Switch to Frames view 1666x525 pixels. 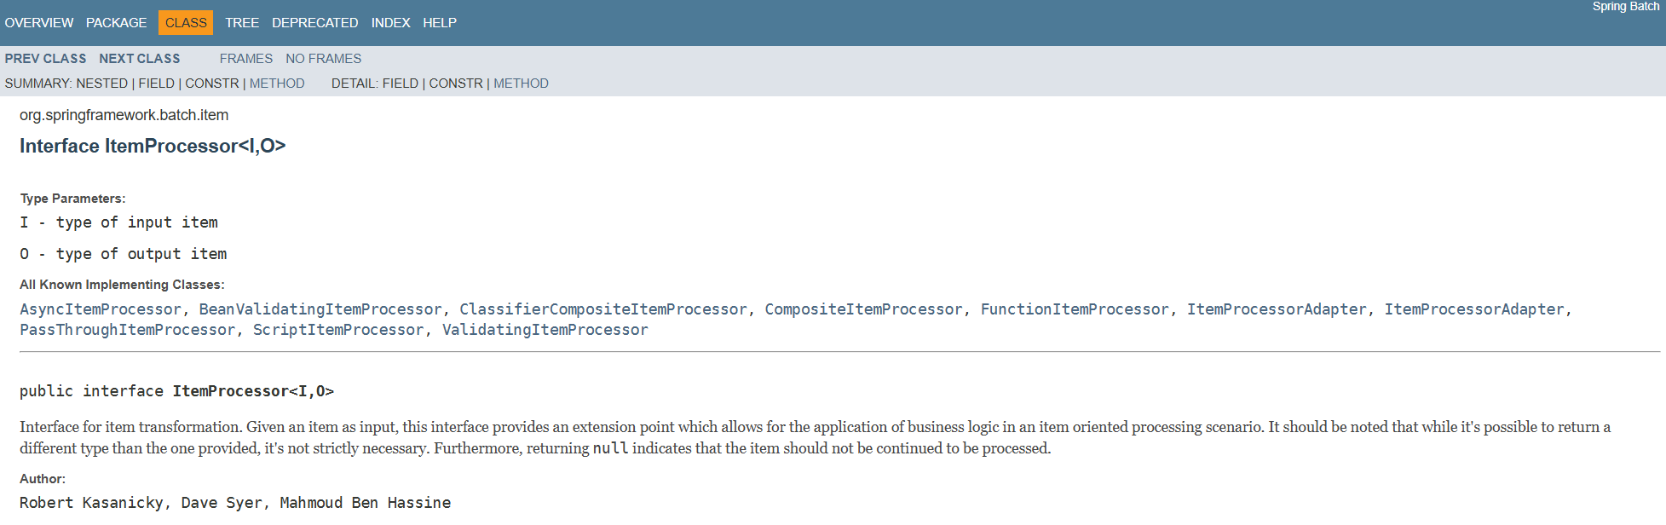[x=246, y=59]
